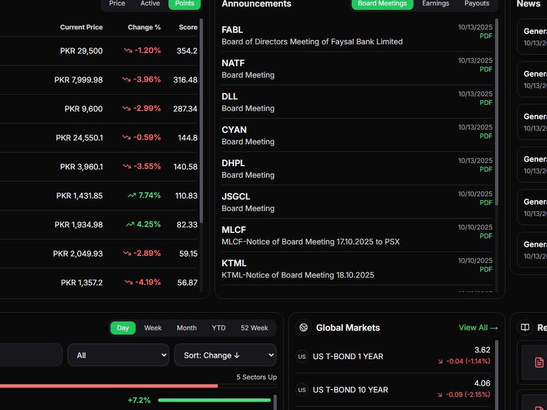Click the Current Price column header
This screenshot has height=410, width=547.
[82, 27]
